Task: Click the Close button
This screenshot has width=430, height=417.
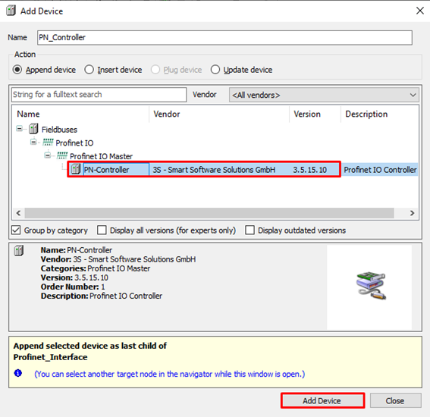Action: click(395, 400)
